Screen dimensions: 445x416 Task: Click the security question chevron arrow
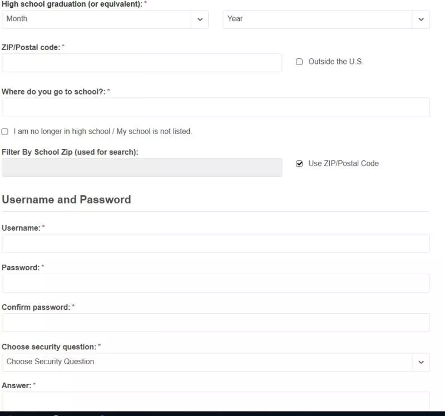coord(421,362)
